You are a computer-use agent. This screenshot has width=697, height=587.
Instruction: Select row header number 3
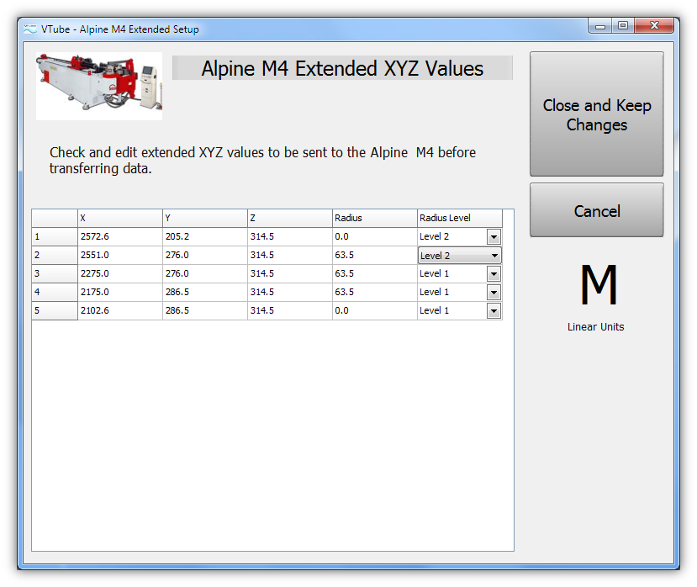coord(54,274)
